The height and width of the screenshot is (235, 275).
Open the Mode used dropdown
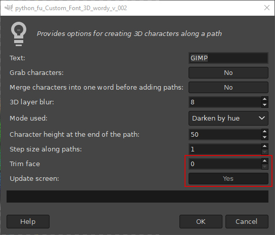(228, 118)
